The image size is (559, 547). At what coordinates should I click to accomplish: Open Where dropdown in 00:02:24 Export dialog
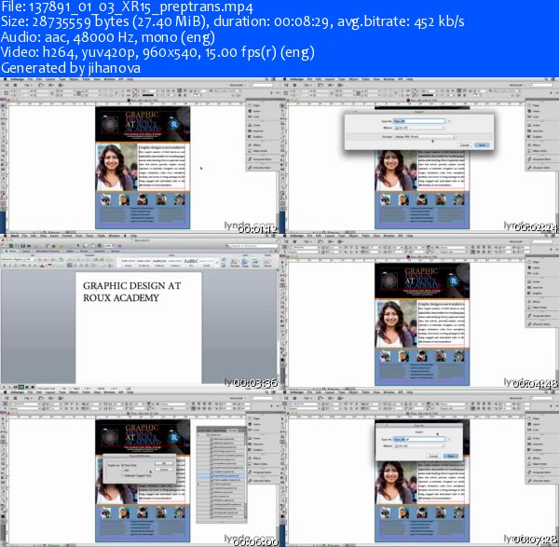419,128
